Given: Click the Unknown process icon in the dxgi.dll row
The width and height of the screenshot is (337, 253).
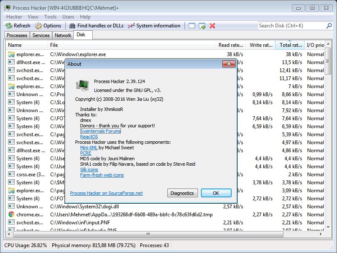Looking at the screenshot, I should pyautogui.click(x=11, y=207).
